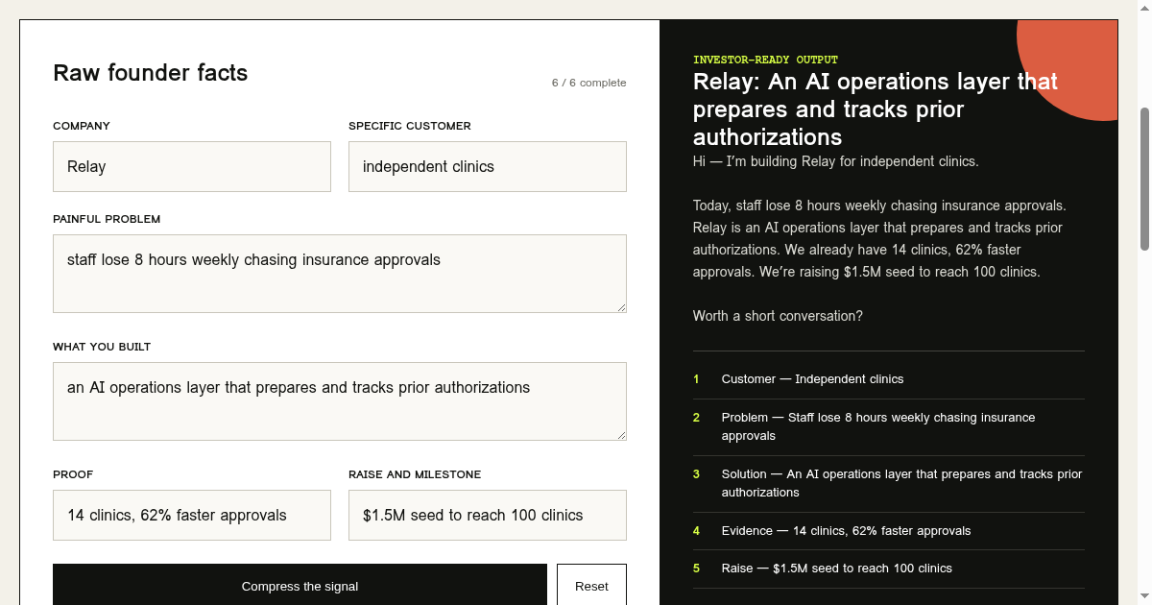Viewport: 1152px width, 605px height.
Task: Click the Customer — Independent clinics row
Action: 889,379
